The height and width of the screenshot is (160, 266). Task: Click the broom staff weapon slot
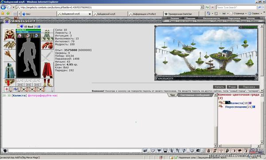(10, 56)
